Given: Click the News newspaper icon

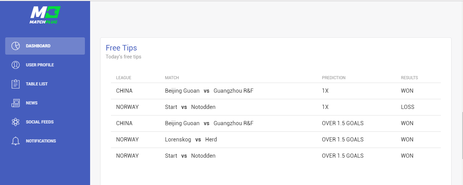Looking at the screenshot, I should pyautogui.click(x=16, y=103).
